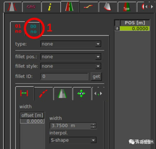Toggle the lock icon beside POS value
Viewport: 156px width, 149px height.
[117, 29]
